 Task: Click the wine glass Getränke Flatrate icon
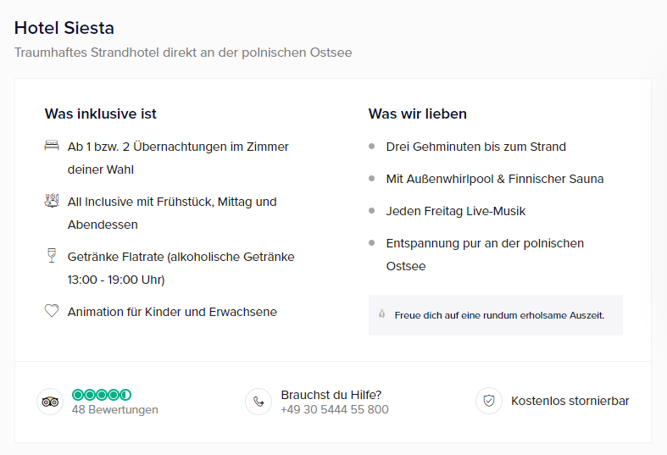[x=52, y=256]
